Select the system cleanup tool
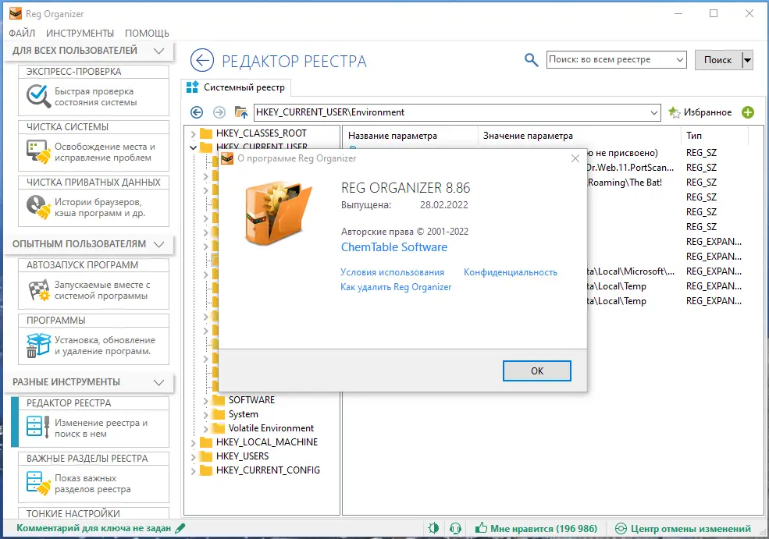 [93, 147]
